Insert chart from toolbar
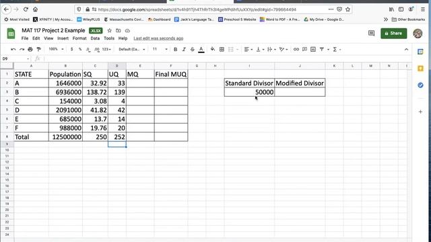431x242 pixels. (x=313, y=49)
